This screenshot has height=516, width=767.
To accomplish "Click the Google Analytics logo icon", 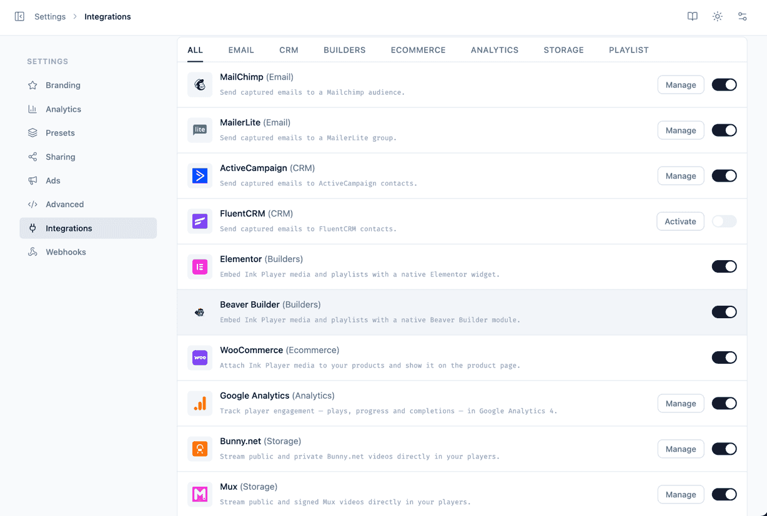I will (200, 404).
